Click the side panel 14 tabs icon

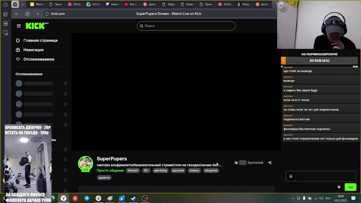click(6, 24)
